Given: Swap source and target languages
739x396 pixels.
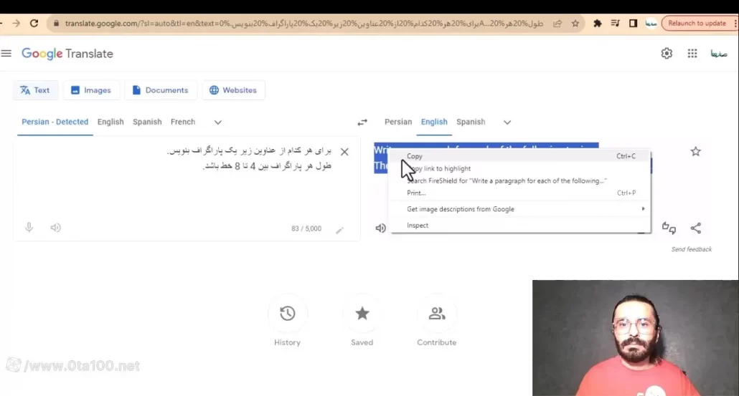Looking at the screenshot, I should 362,122.
